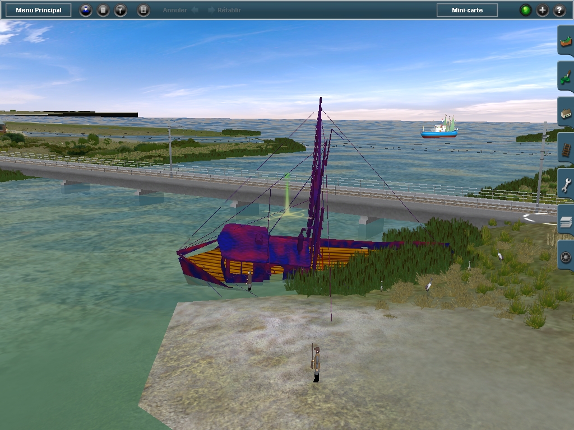Open the Layers stack tab
Screen dimensions: 574x430
[x=566, y=219]
